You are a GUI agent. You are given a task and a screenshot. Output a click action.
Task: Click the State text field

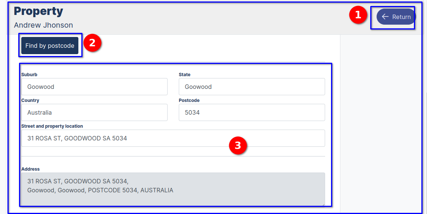[x=252, y=87]
